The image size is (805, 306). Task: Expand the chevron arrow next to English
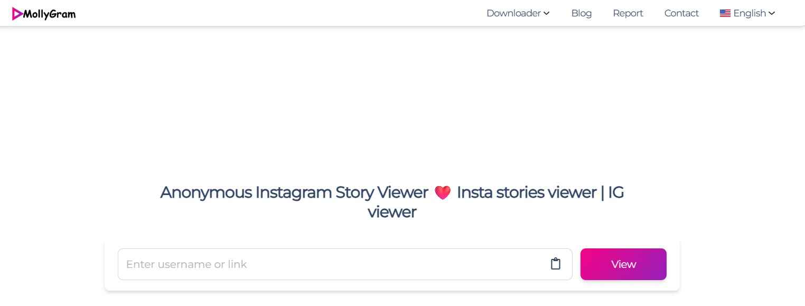[772, 13]
